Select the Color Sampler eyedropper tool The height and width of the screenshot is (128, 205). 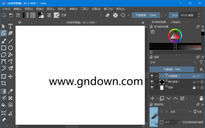[x=10, y=91]
